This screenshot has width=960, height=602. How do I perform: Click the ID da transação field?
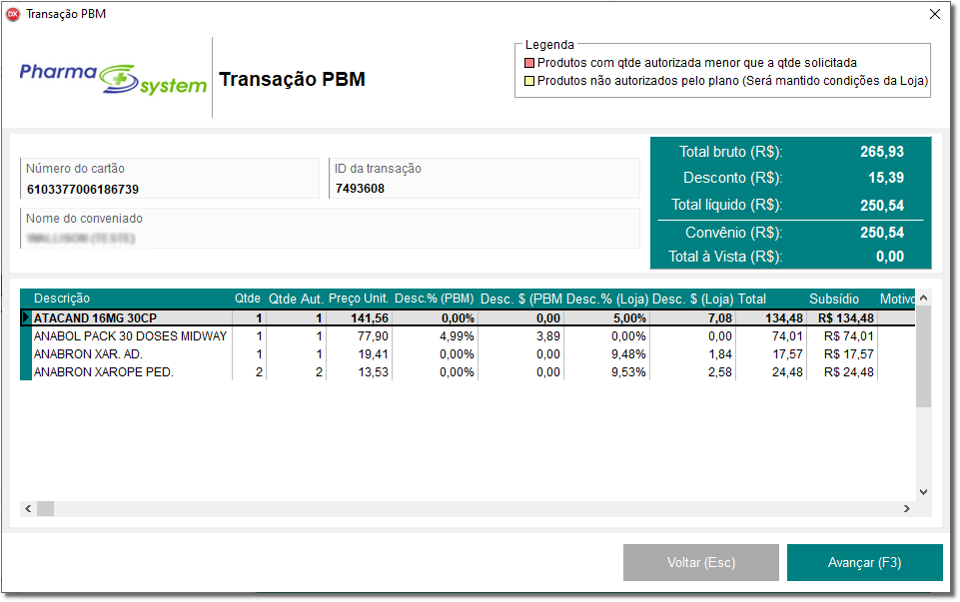(484, 179)
